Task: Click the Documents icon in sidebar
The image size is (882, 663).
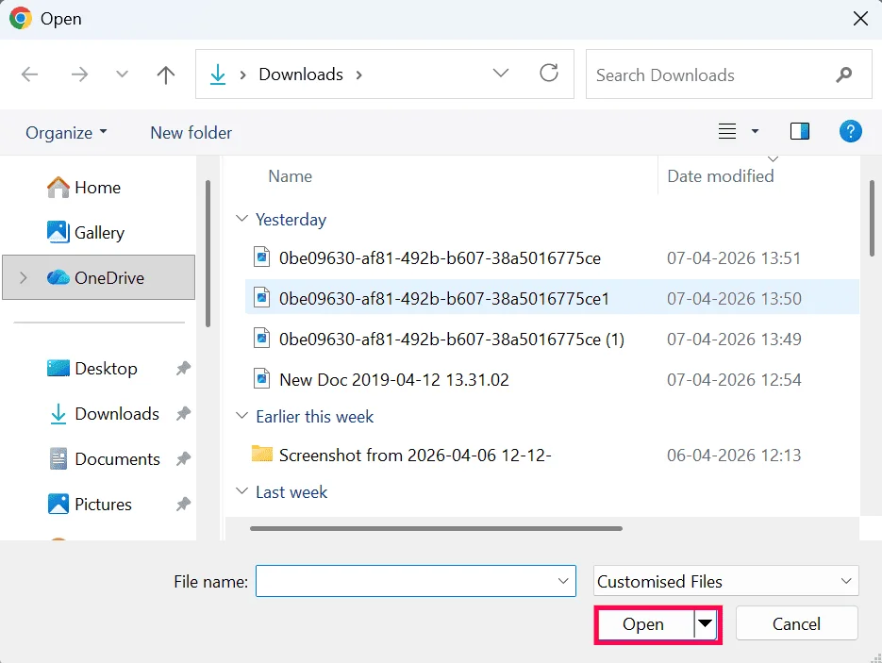Action: [x=58, y=459]
